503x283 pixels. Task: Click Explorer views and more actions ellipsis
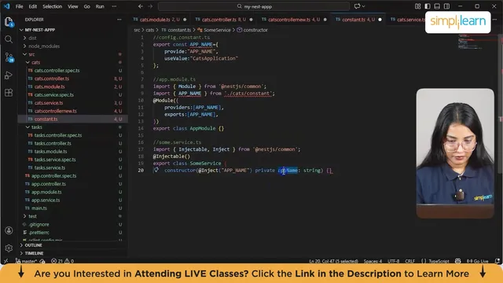tap(119, 20)
